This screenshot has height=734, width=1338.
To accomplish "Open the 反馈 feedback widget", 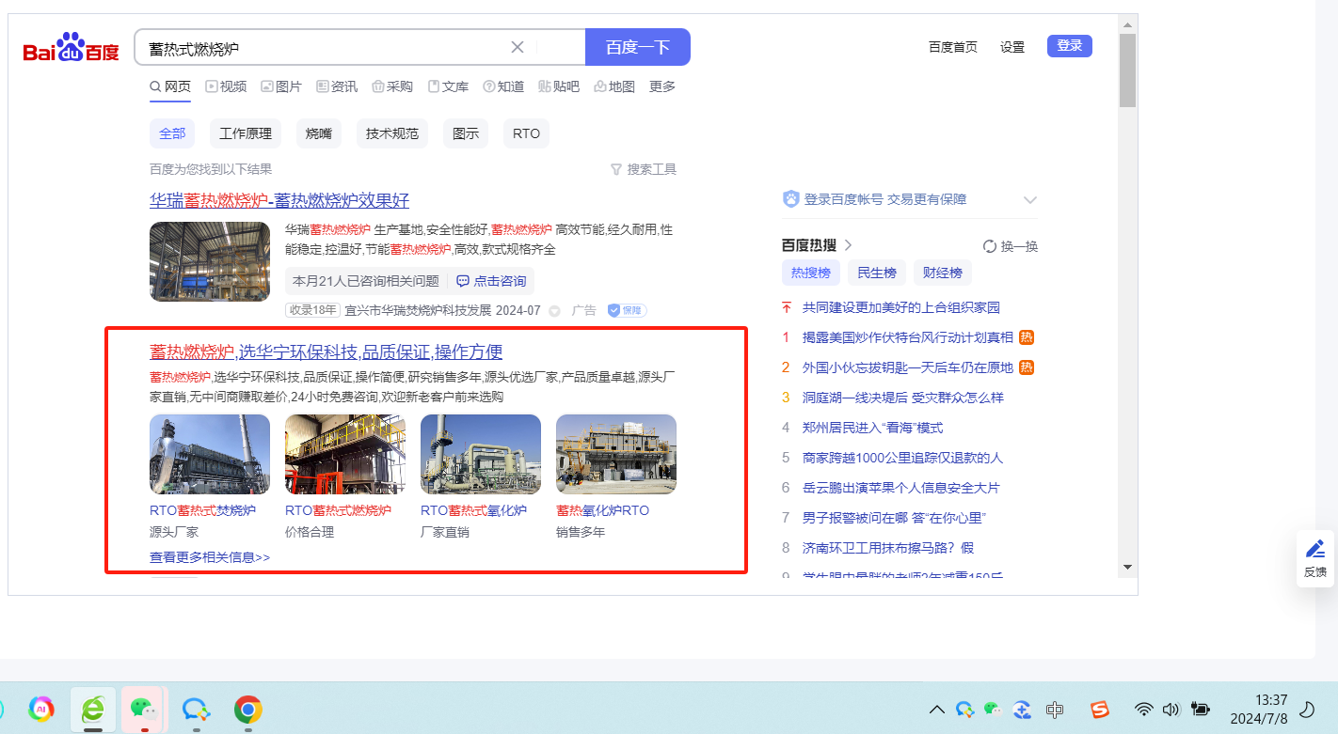I will point(1314,558).
